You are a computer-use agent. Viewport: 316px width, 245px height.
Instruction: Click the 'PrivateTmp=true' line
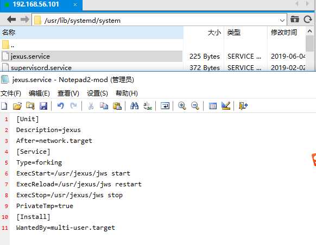click(x=45, y=206)
